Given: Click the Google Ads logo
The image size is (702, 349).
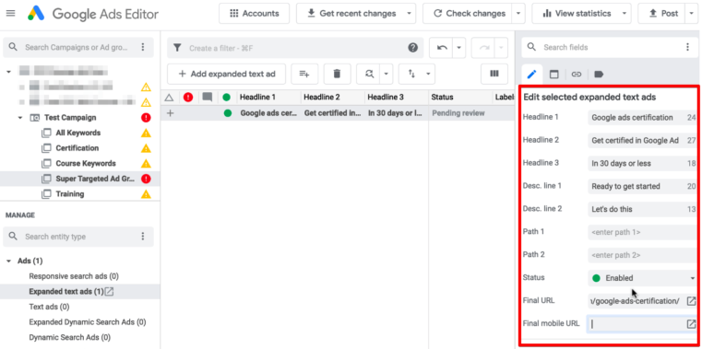Looking at the screenshot, I should pos(36,14).
